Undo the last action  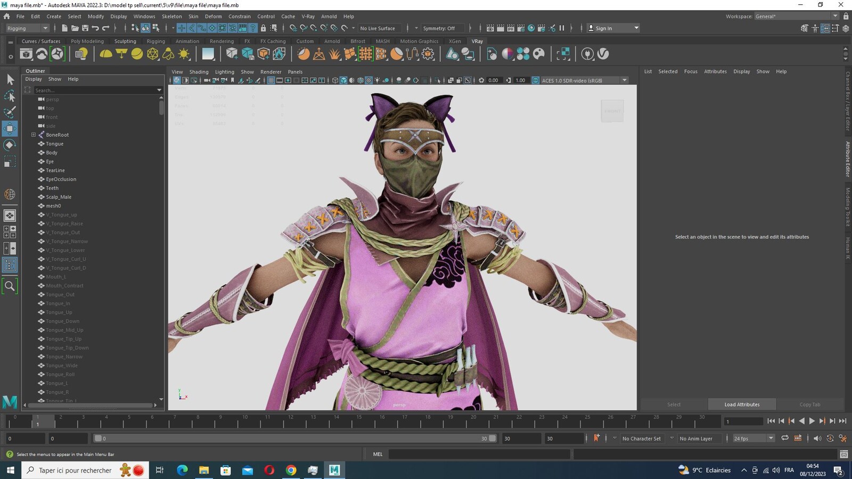point(95,28)
